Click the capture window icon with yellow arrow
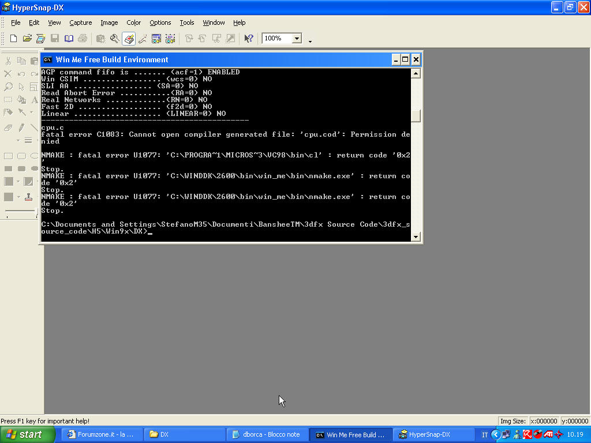 (156, 39)
